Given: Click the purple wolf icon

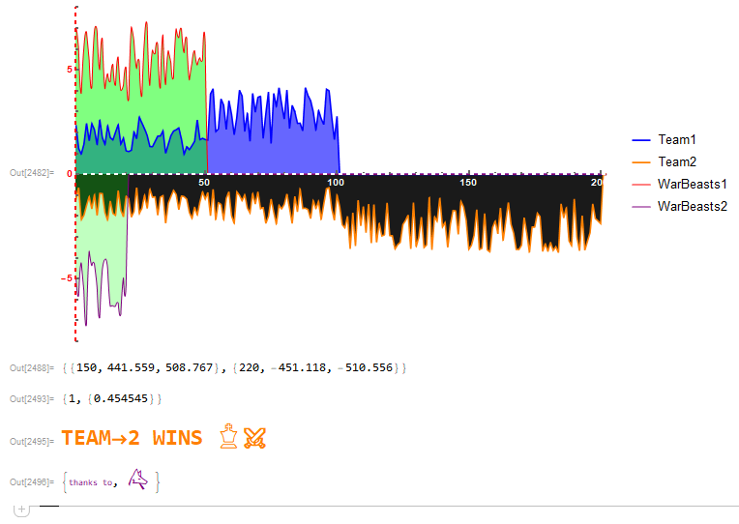Looking at the screenshot, I should 137,480.
